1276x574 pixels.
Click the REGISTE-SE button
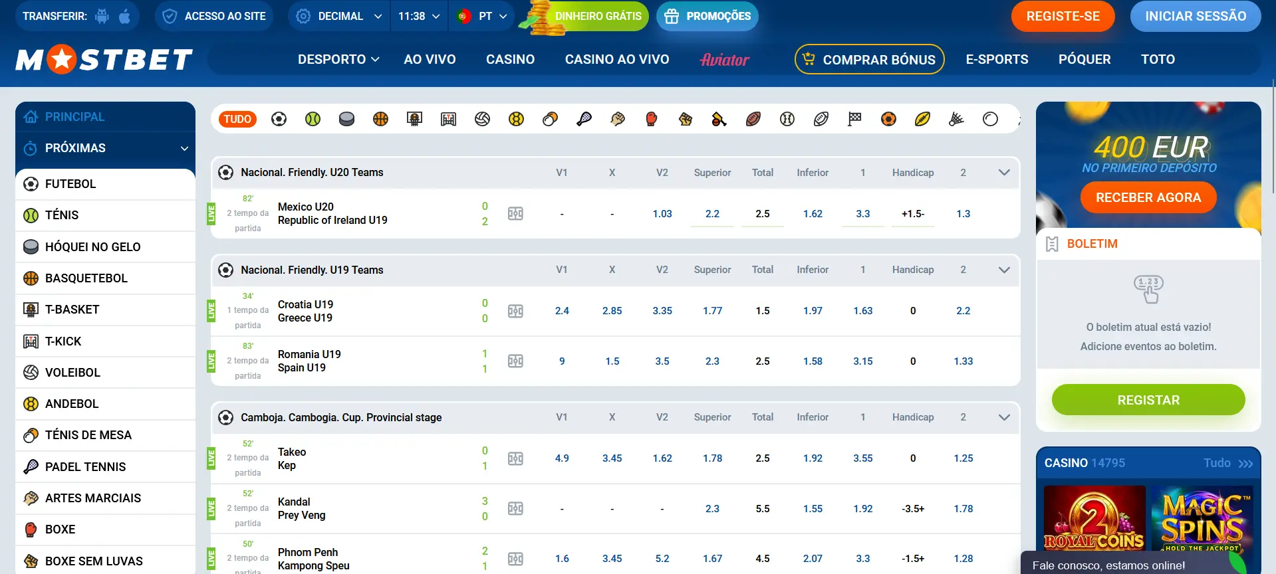point(1063,16)
